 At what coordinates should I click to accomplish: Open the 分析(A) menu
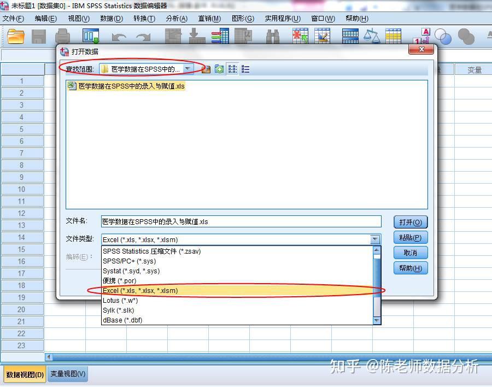(x=176, y=18)
